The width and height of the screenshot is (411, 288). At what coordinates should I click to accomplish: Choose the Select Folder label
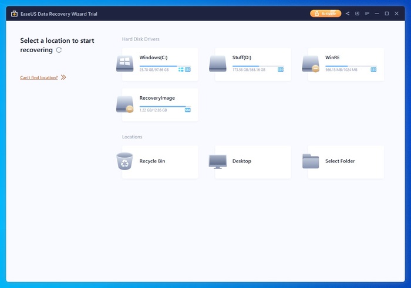tap(340, 161)
